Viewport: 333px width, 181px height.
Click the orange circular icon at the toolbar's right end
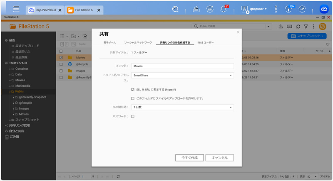[323, 27]
